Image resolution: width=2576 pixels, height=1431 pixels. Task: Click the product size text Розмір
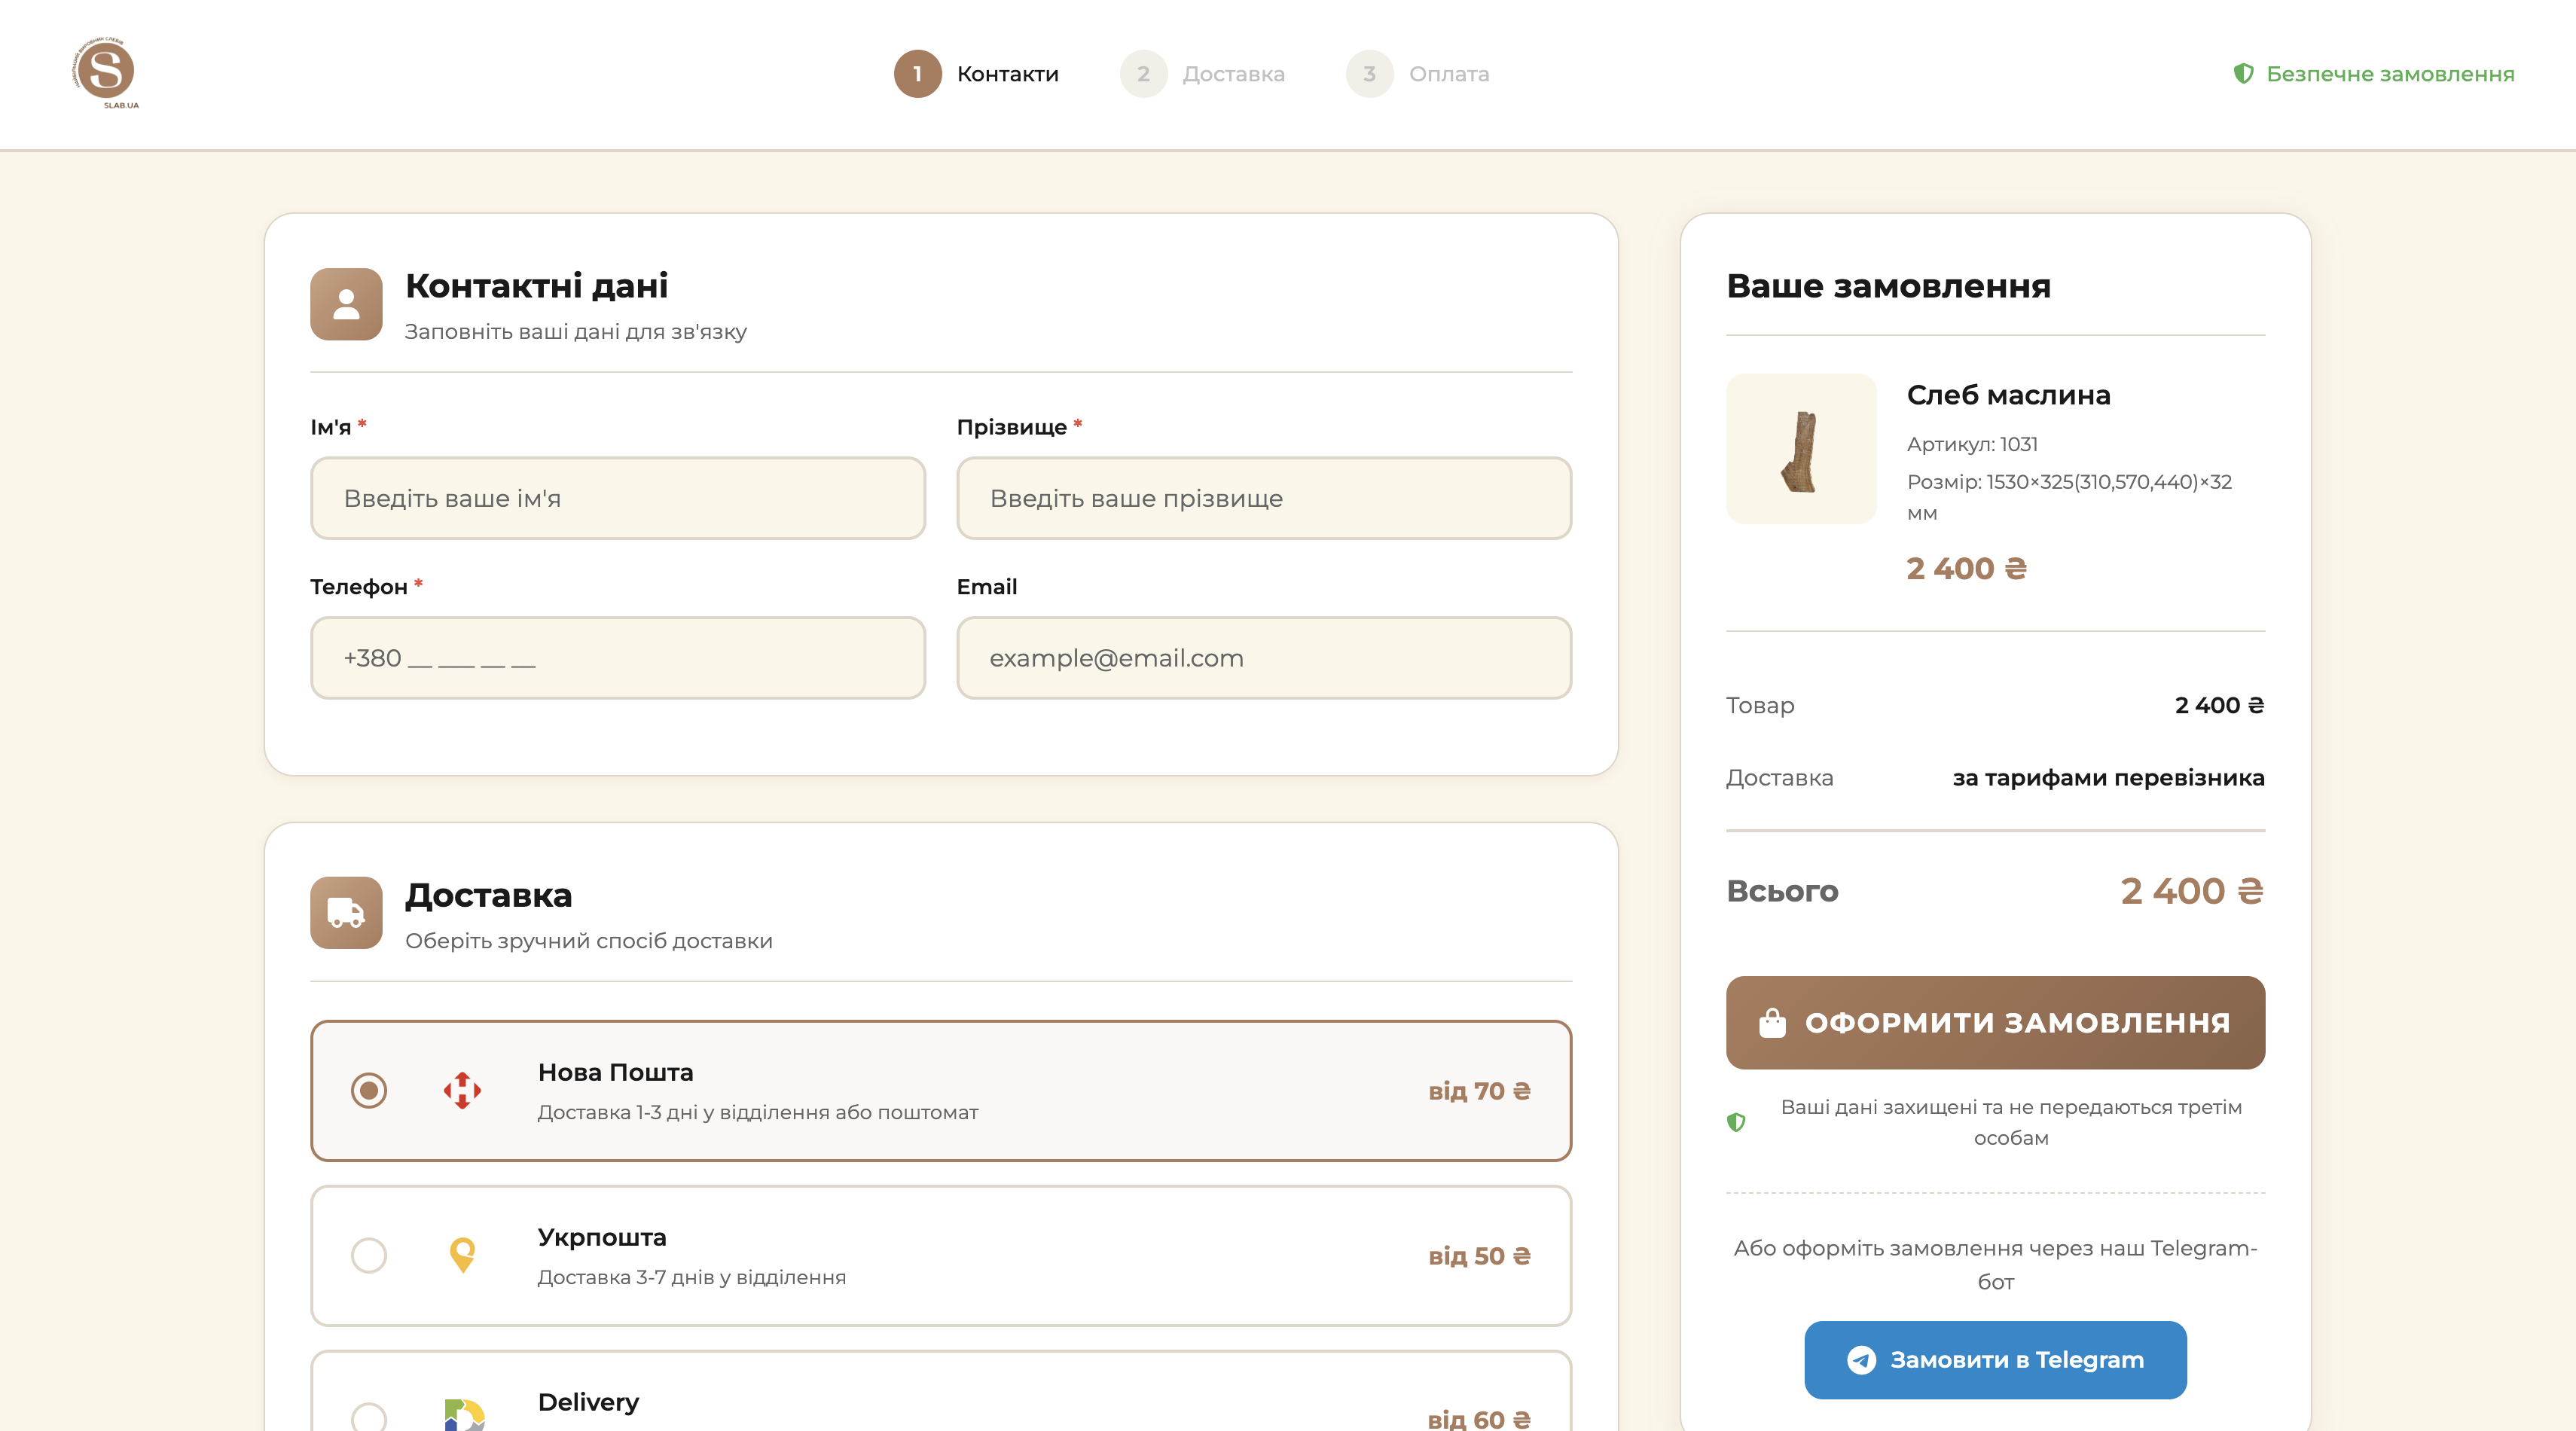click(x=2069, y=497)
